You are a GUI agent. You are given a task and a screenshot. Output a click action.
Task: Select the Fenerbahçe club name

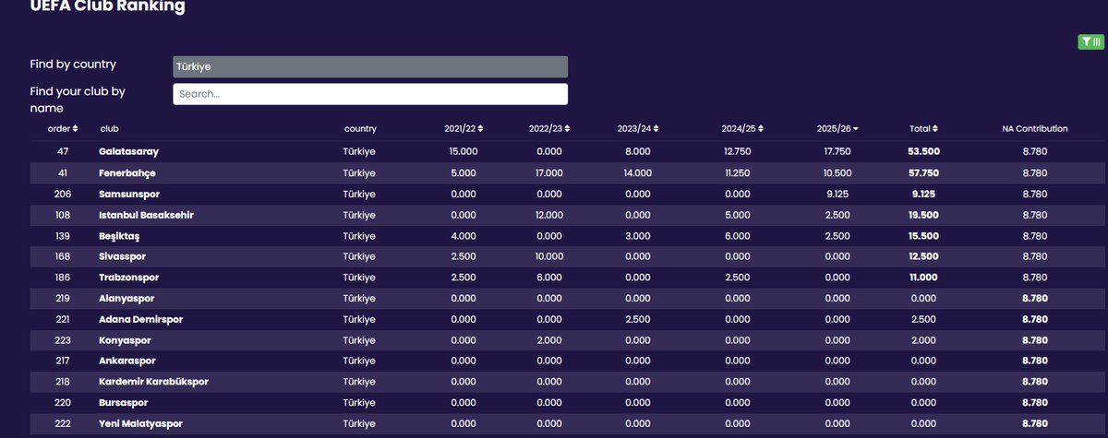click(x=127, y=172)
